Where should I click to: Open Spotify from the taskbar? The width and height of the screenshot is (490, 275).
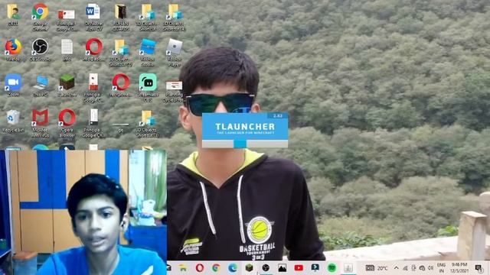click(332, 268)
